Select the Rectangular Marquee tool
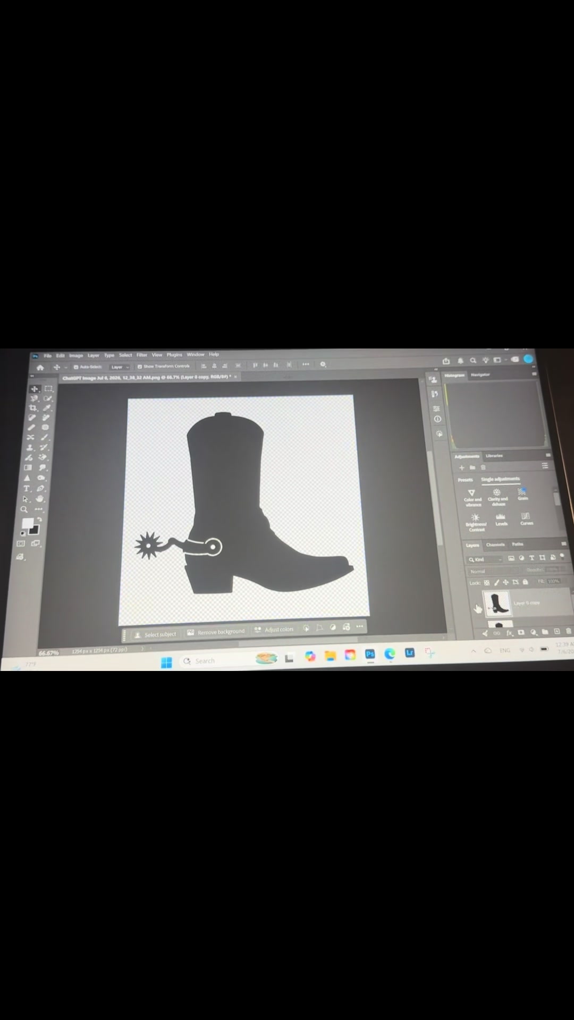This screenshot has height=1020, width=574. tap(49, 389)
